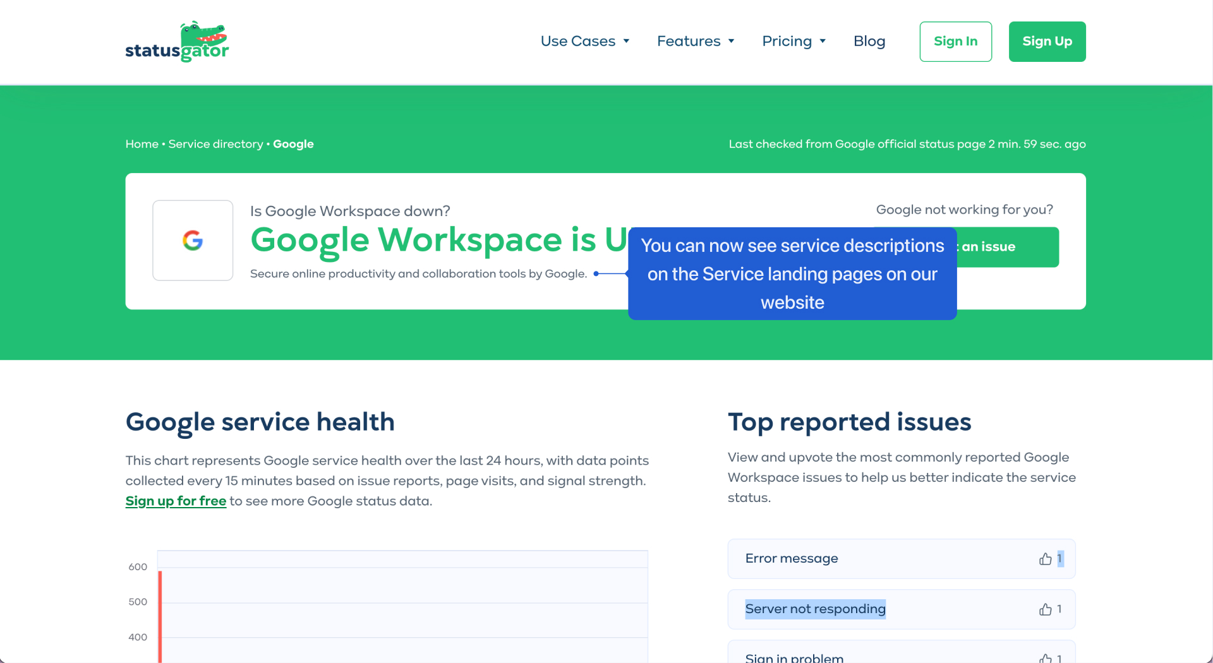Click the Home breadcrumb link
This screenshot has height=663, width=1213.
pos(142,144)
